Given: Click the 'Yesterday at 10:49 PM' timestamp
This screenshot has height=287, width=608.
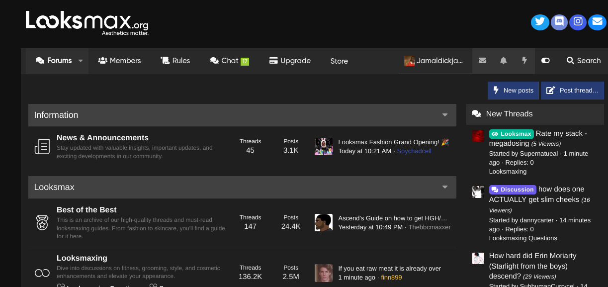Looking at the screenshot, I should point(371,227).
